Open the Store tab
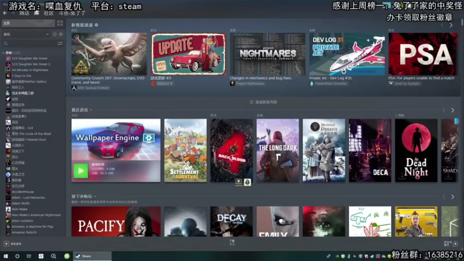The image size is (464, 261). [x=24, y=13]
